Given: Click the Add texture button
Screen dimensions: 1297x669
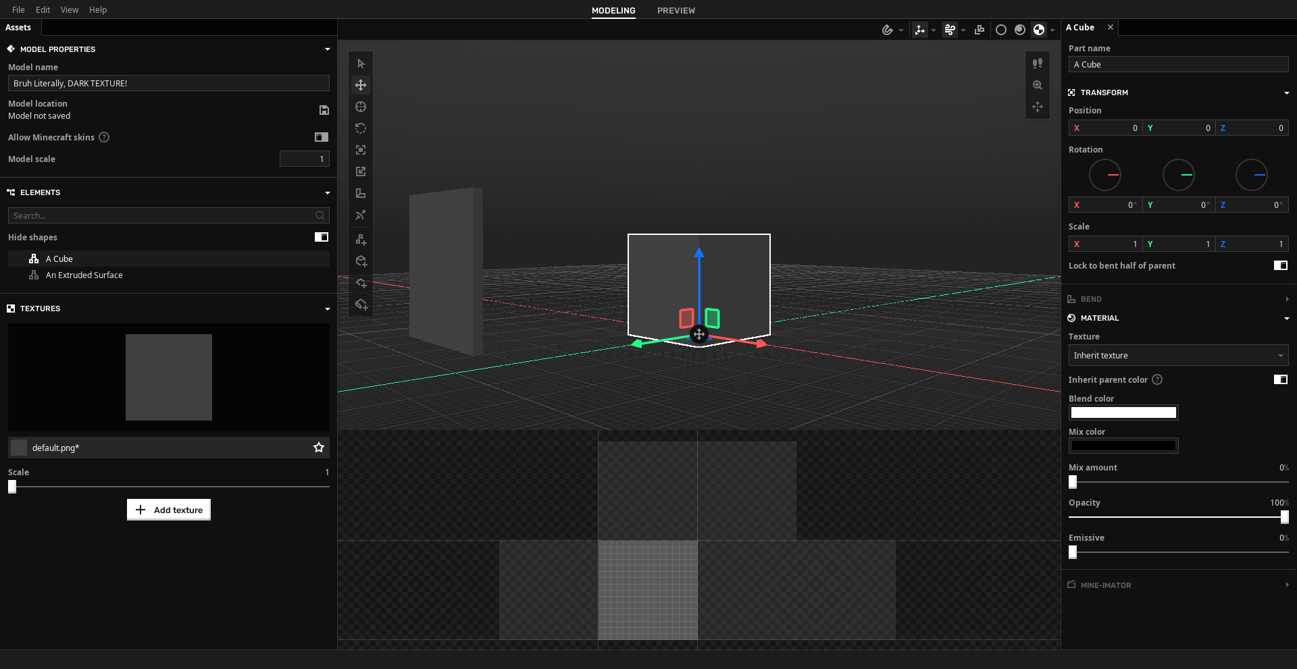Looking at the screenshot, I should pyautogui.click(x=169, y=510).
